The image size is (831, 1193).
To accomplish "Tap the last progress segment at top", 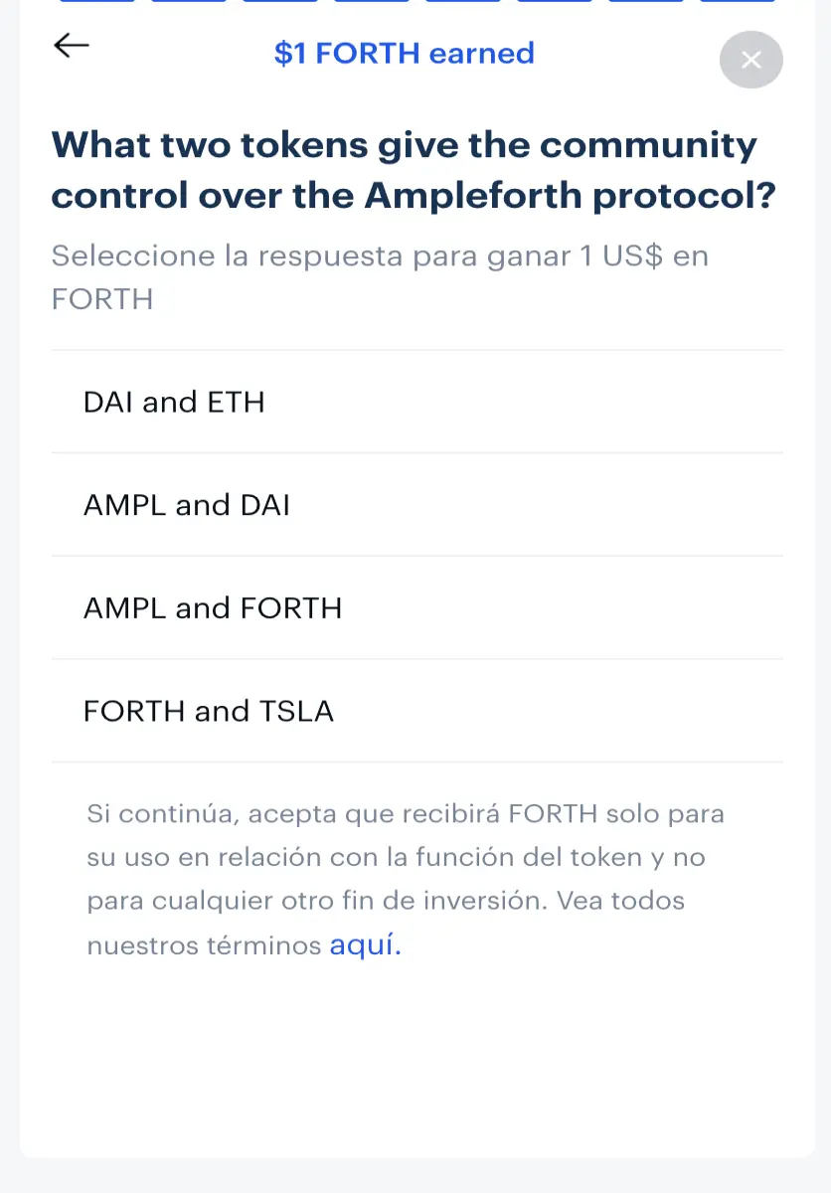I will tap(738, 1).
